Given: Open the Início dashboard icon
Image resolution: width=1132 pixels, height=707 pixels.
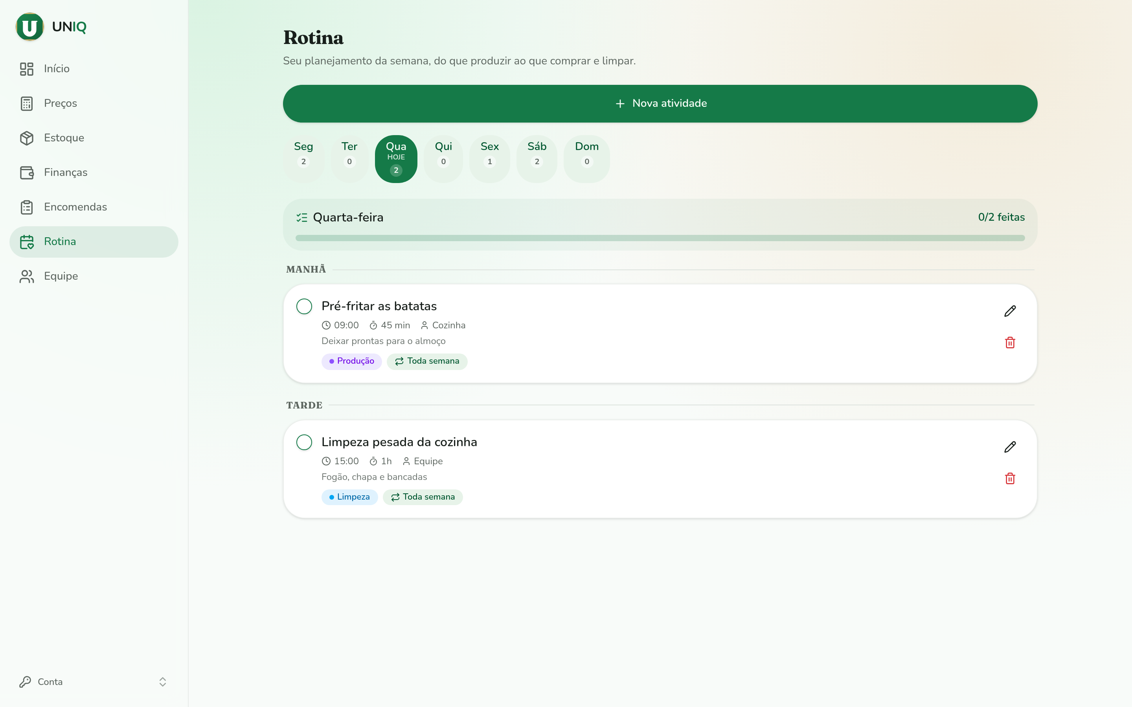Looking at the screenshot, I should [27, 69].
